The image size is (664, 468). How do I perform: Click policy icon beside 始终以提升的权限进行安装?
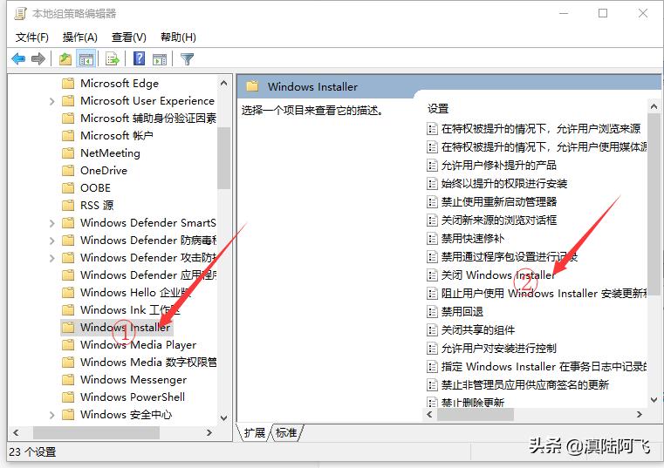pyautogui.click(x=432, y=184)
